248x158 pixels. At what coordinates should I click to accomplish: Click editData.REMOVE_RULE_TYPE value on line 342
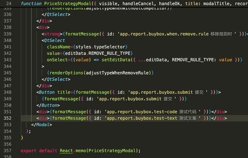click(98, 53)
